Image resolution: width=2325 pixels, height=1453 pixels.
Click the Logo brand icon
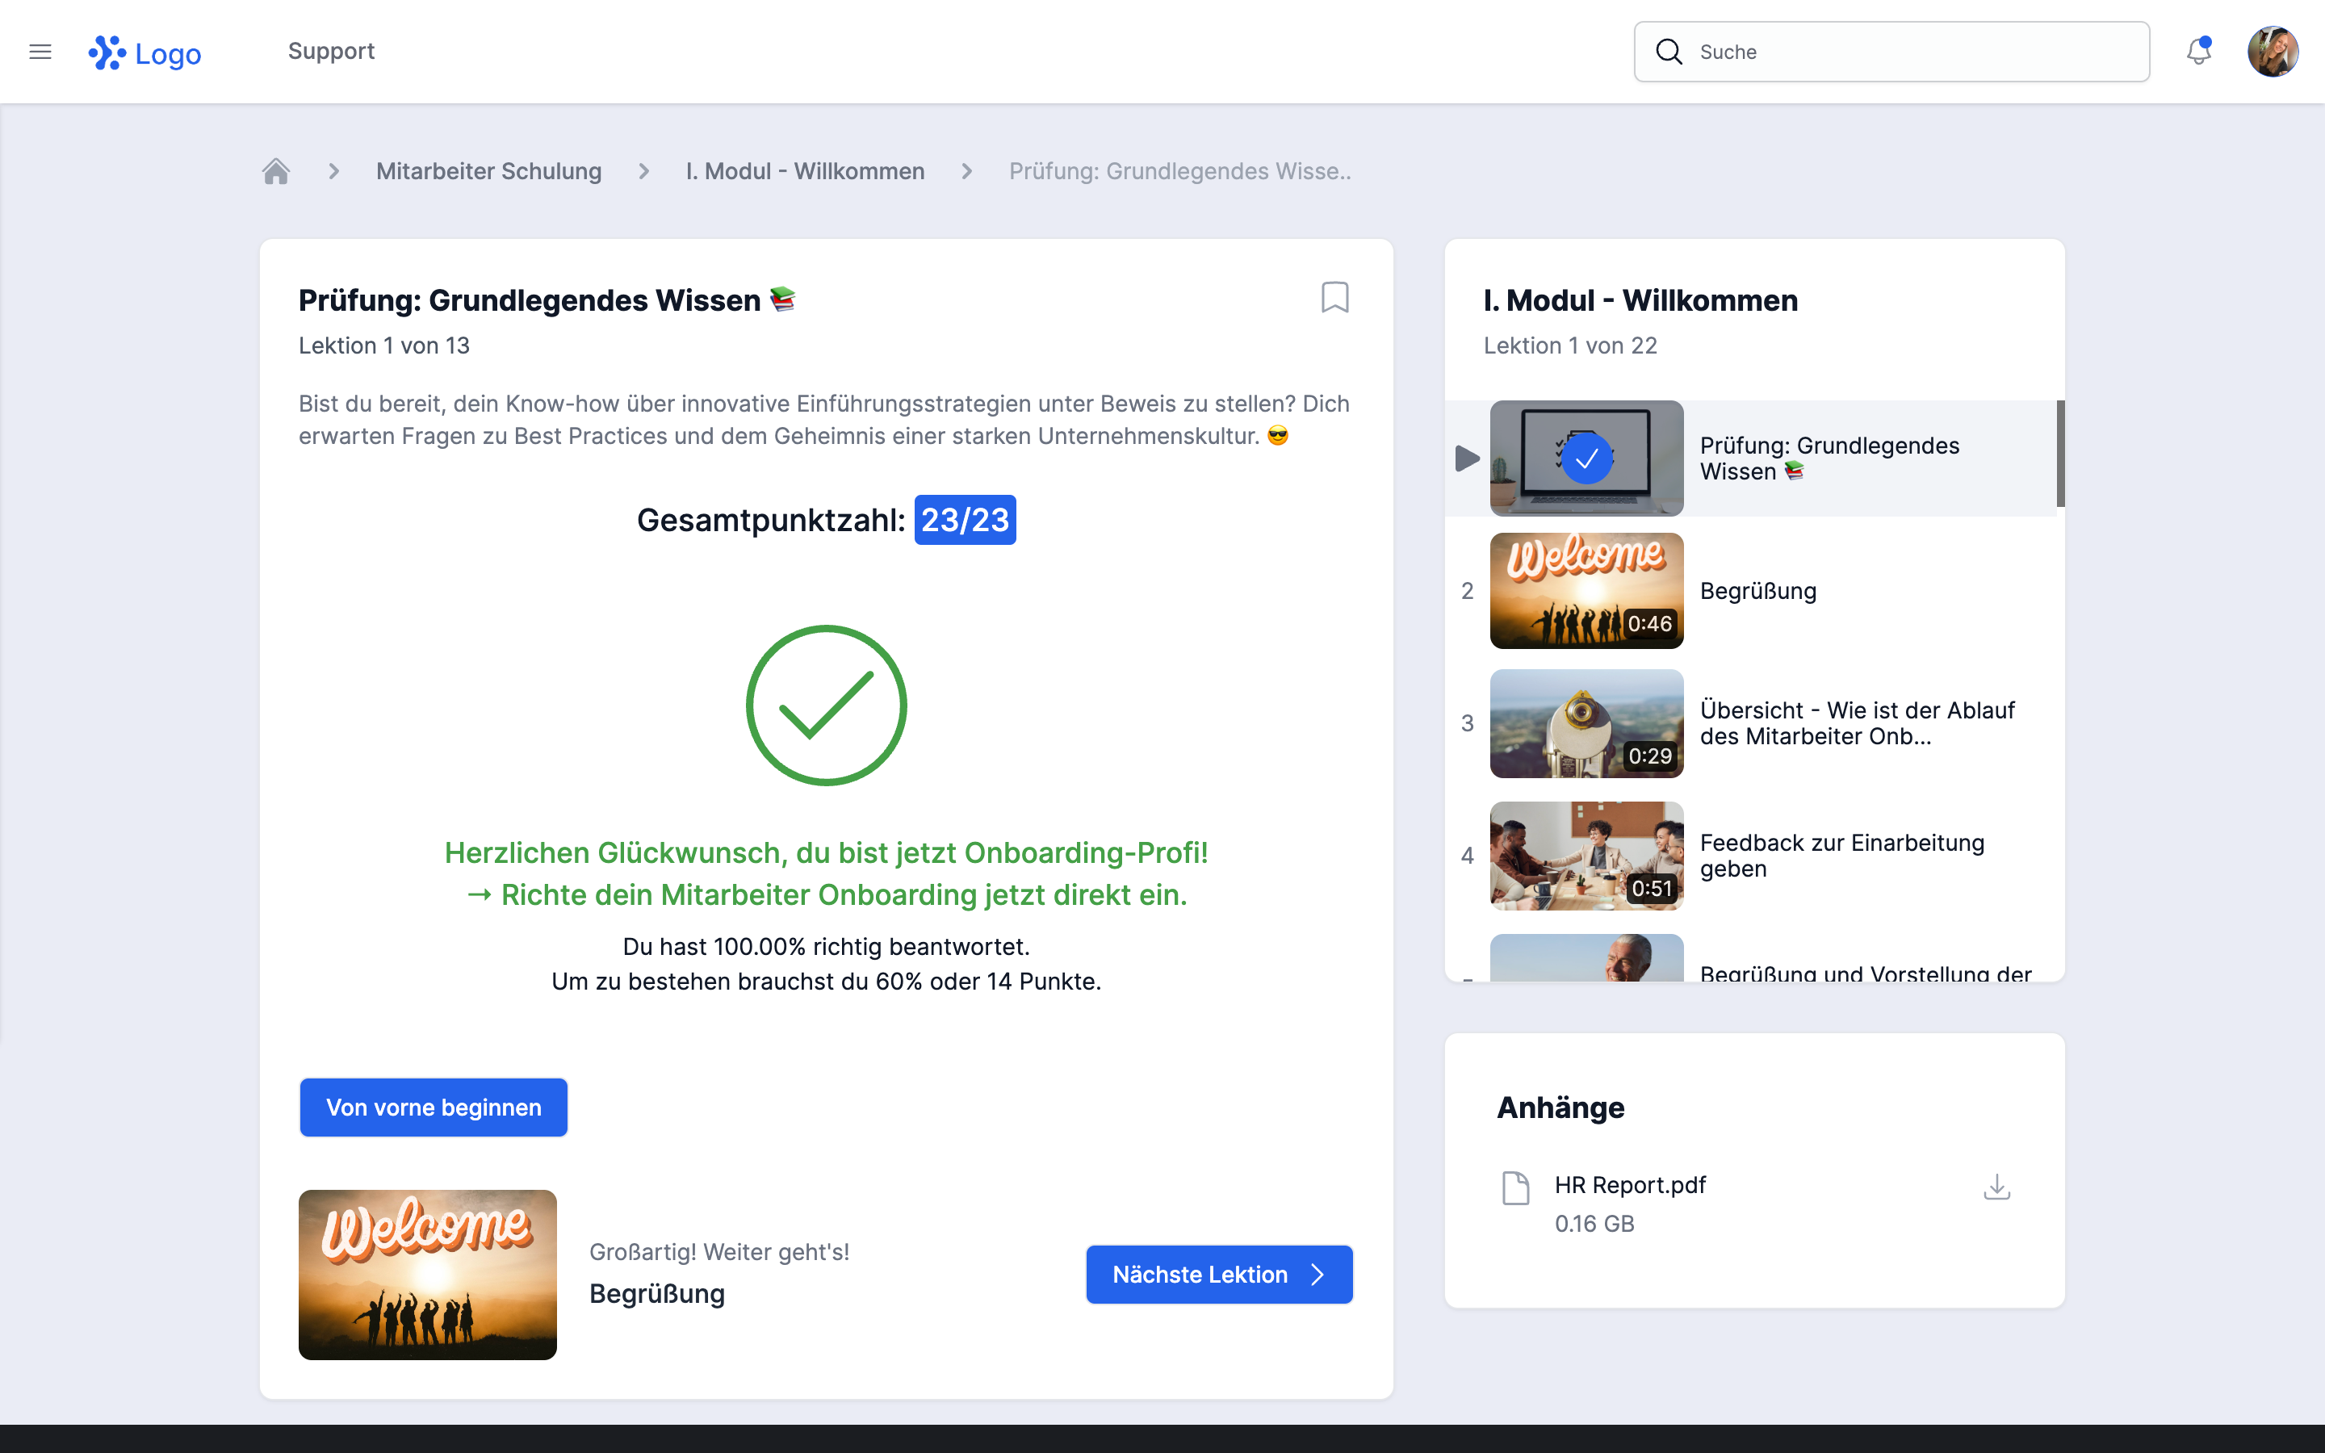pyautogui.click(x=107, y=52)
